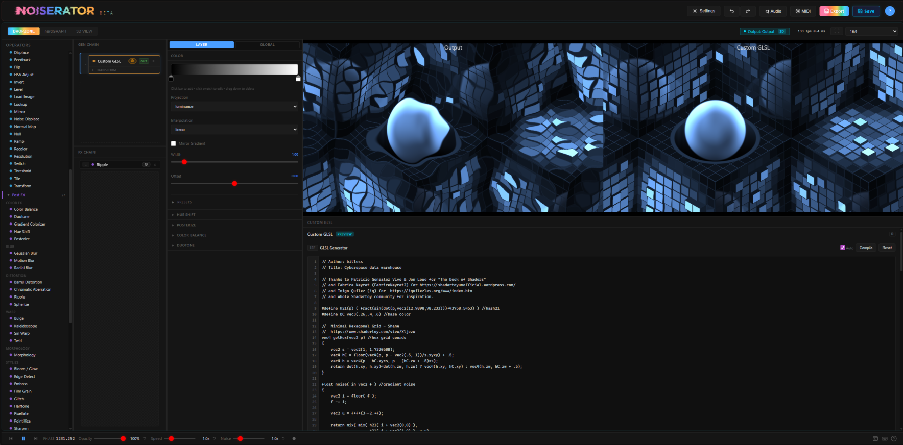Click the Save button

tap(866, 11)
